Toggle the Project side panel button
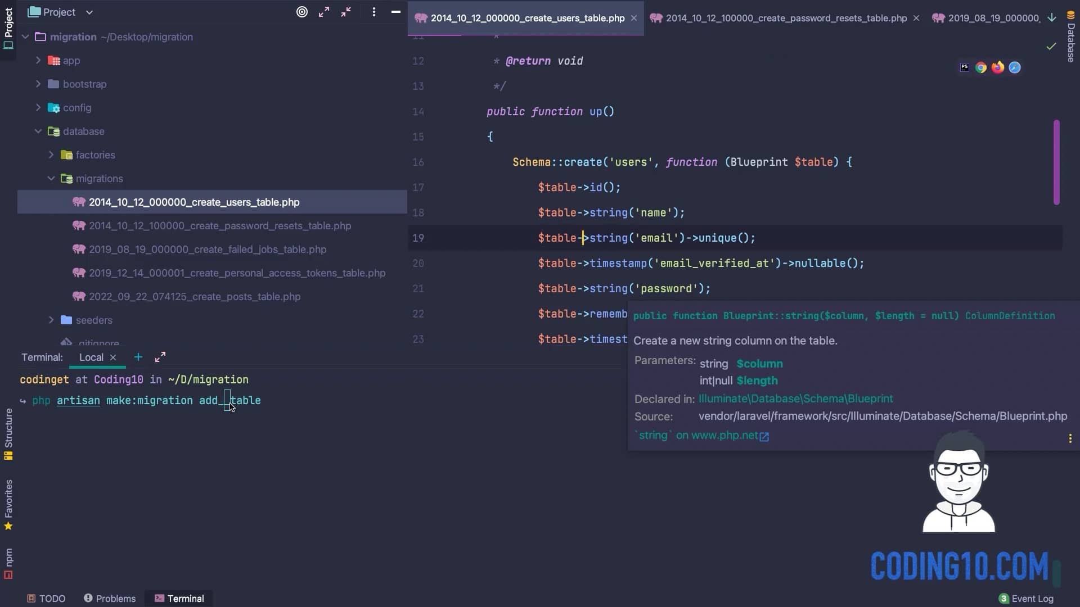Viewport: 1080px width, 607px height. click(8, 28)
